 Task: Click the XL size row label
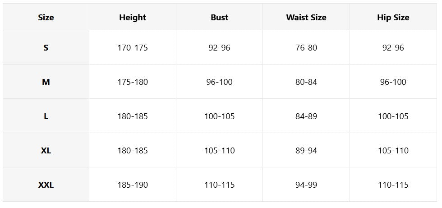point(46,151)
